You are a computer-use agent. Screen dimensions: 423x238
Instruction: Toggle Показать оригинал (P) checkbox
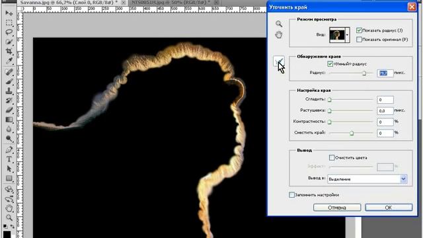pyautogui.click(x=359, y=40)
